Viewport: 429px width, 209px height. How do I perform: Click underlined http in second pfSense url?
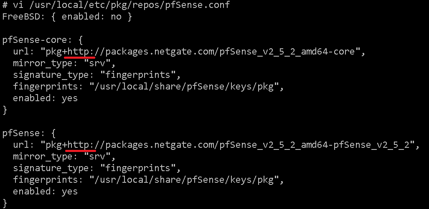tap(80, 145)
